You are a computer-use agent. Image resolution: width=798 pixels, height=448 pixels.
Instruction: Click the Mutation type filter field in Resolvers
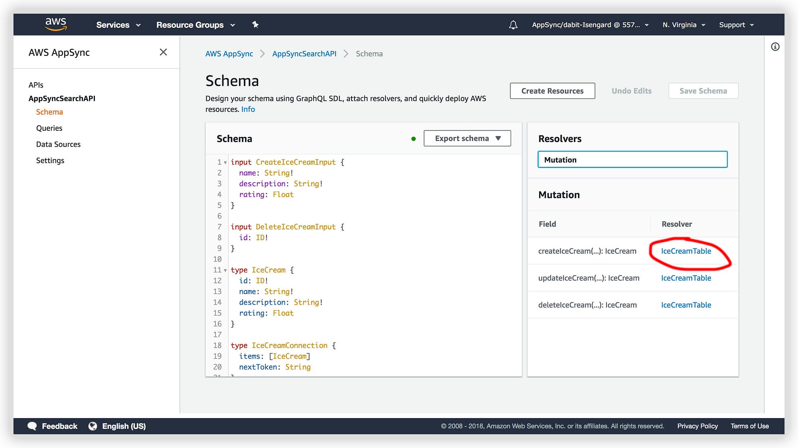point(632,160)
